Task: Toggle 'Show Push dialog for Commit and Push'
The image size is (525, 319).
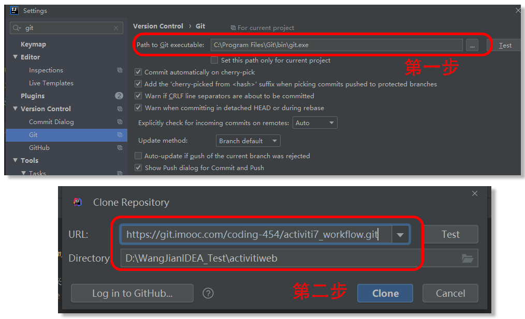Action: pos(138,168)
